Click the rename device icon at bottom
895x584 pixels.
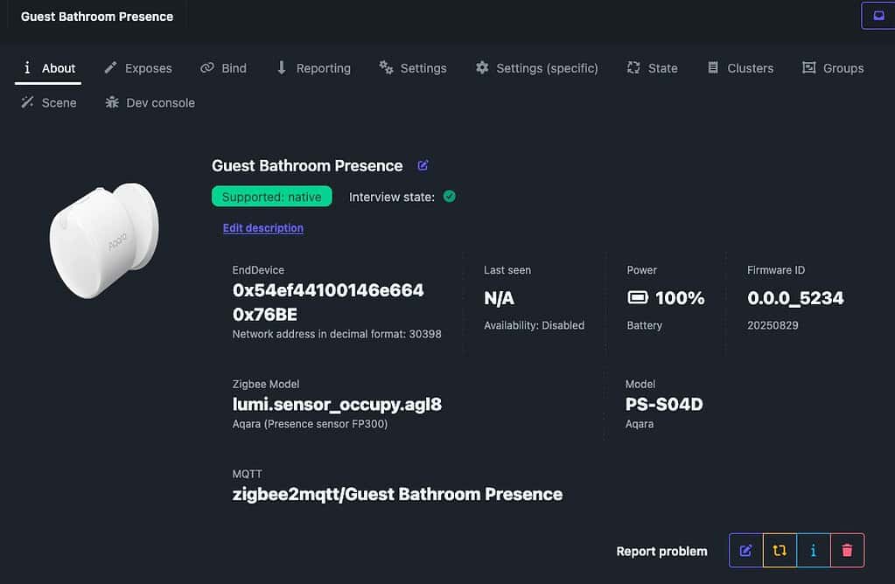click(746, 551)
